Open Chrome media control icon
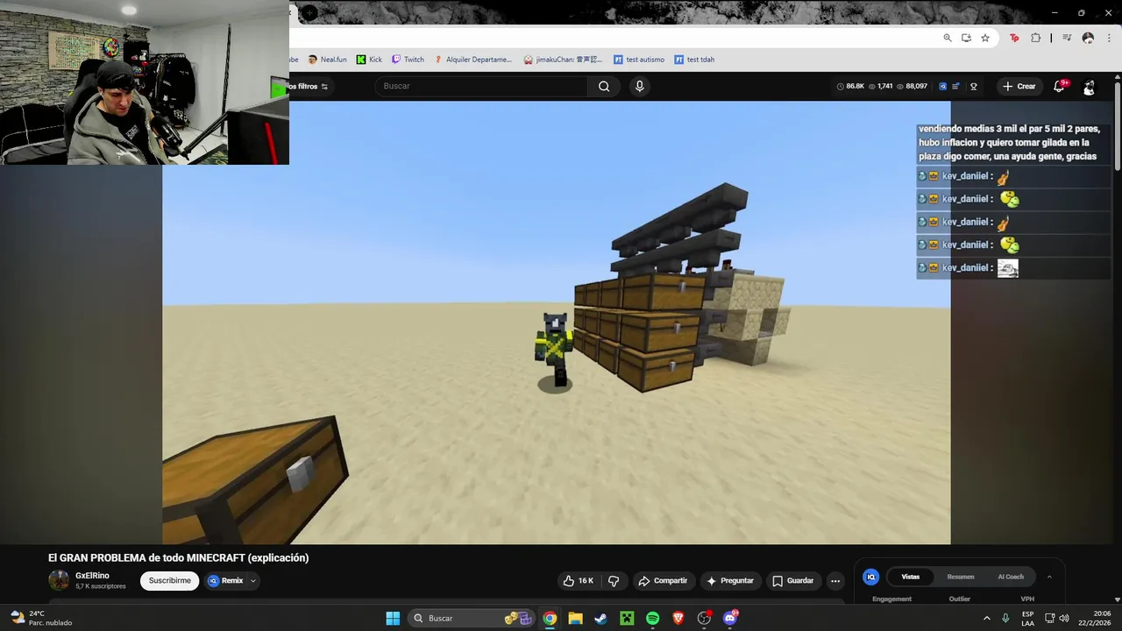The width and height of the screenshot is (1122, 631). [x=1067, y=38]
